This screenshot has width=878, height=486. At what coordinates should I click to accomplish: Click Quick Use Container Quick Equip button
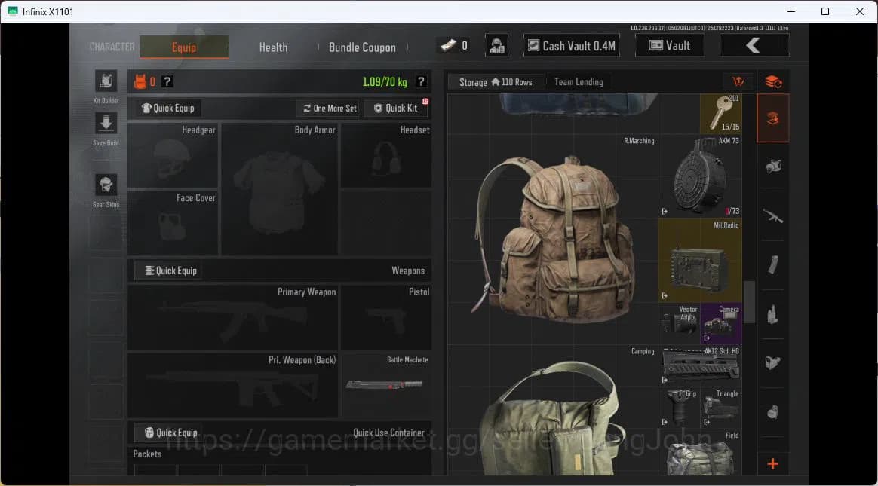pyautogui.click(x=170, y=433)
